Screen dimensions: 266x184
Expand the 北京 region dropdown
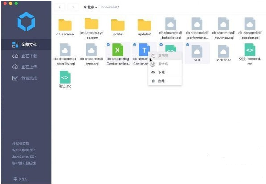[x=91, y=7]
